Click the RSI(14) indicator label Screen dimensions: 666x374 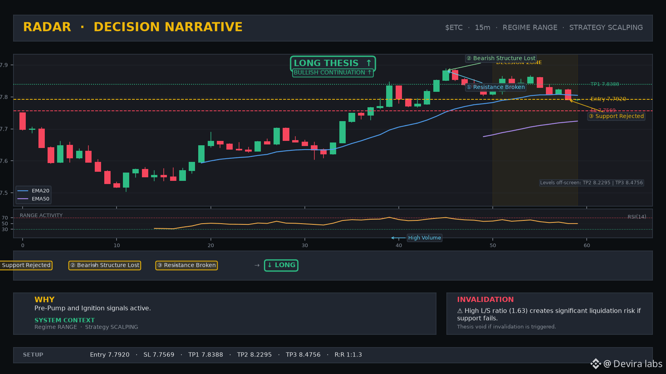(637, 217)
